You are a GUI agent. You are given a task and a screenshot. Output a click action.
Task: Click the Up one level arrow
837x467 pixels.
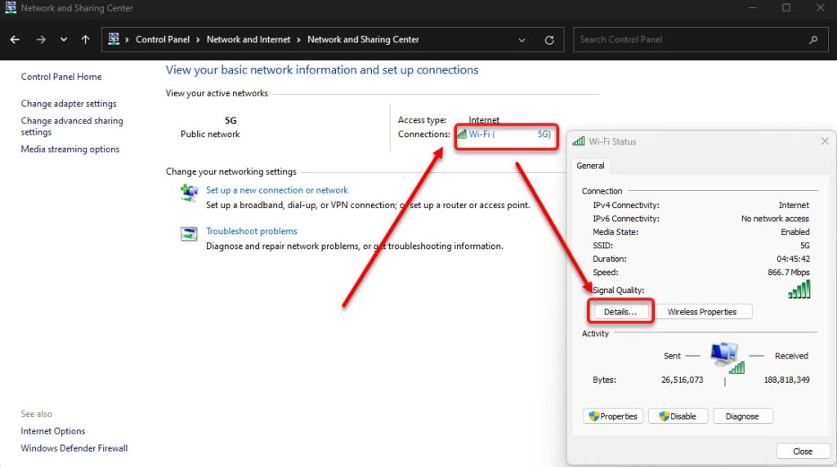click(x=86, y=39)
